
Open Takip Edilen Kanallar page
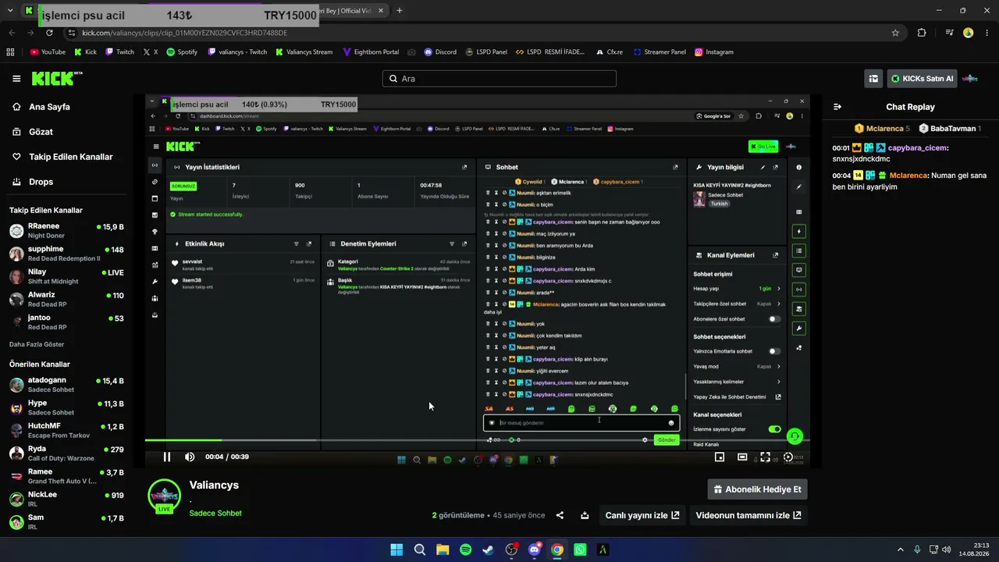point(69,157)
